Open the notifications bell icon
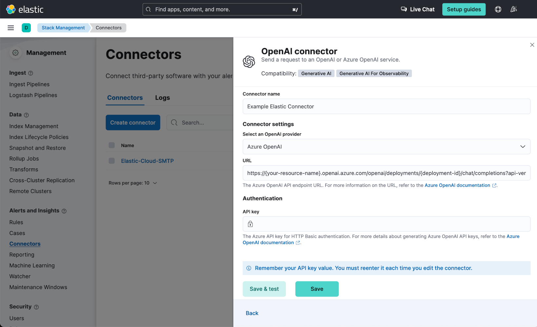The image size is (537, 327). tap(513, 9)
